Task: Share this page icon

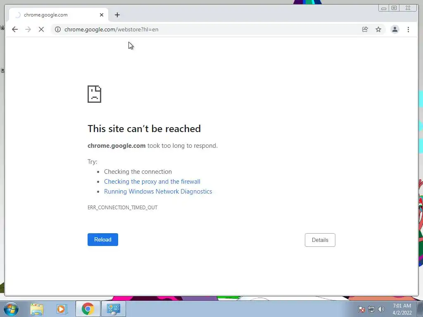Action: (x=365, y=29)
